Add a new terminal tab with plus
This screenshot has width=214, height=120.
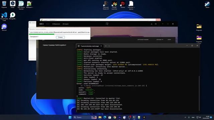point(106,46)
